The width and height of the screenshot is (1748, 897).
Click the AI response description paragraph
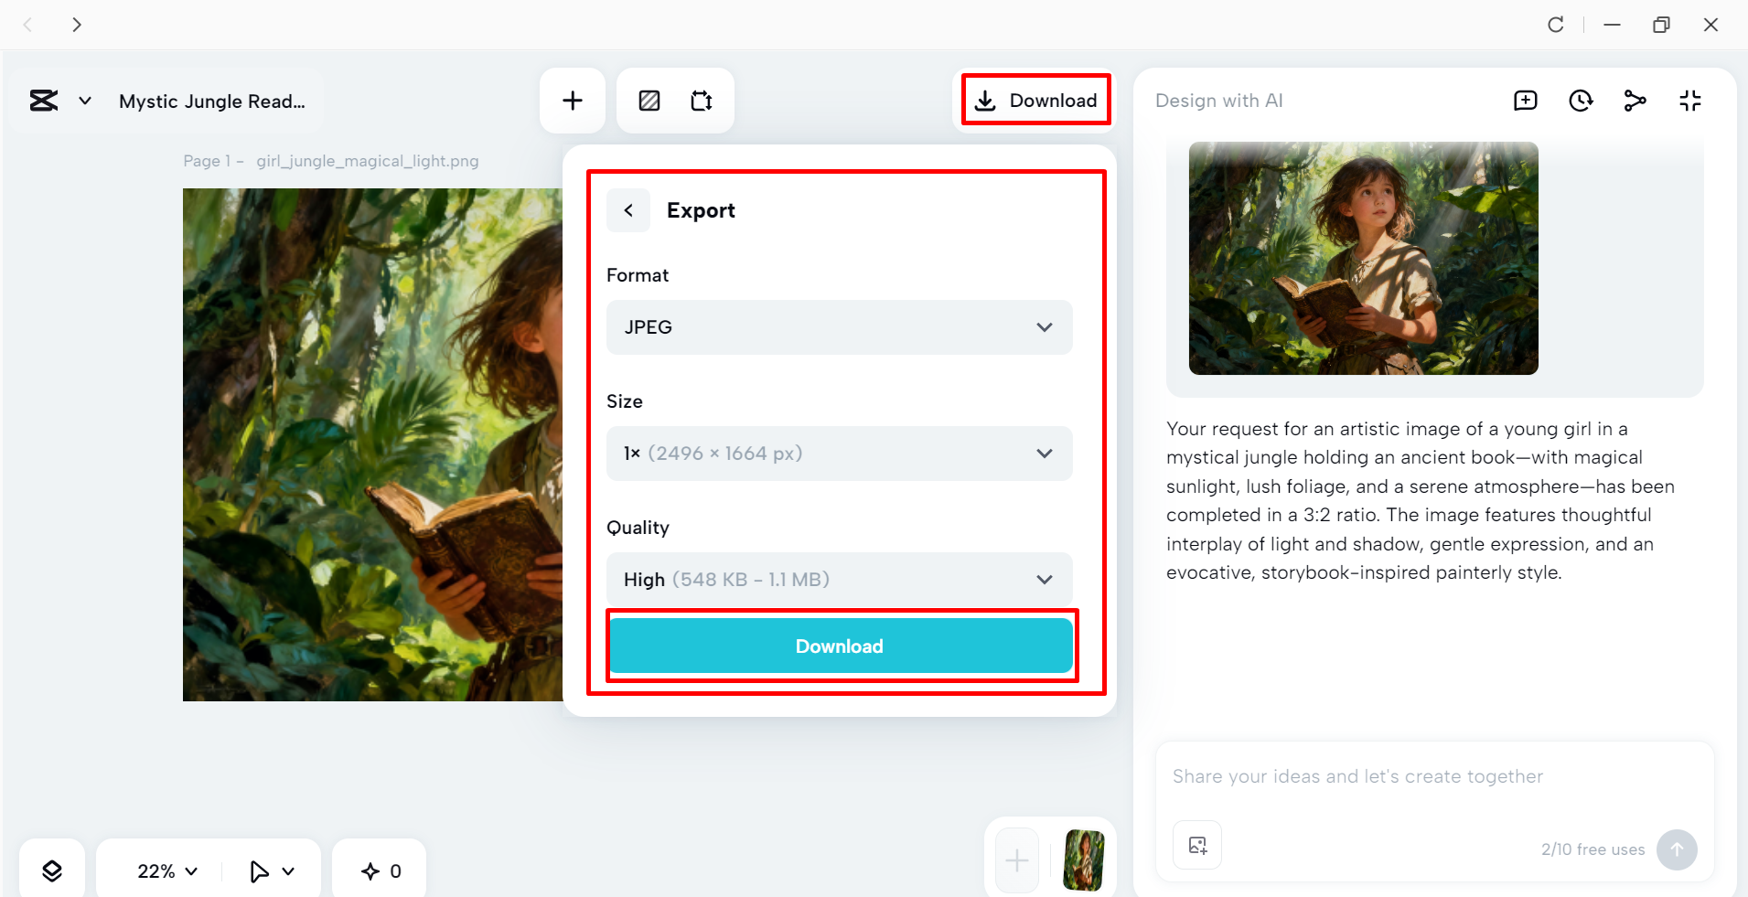1421,500
